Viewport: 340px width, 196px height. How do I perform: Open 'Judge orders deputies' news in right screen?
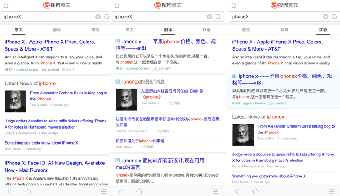tap(283, 157)
